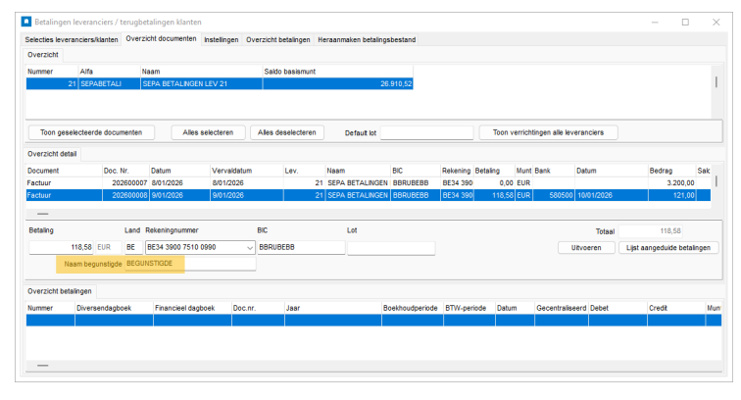Viewport: 741px width, 400px height.
Task: Open the Instellingen tab
Action: [222, 40]
